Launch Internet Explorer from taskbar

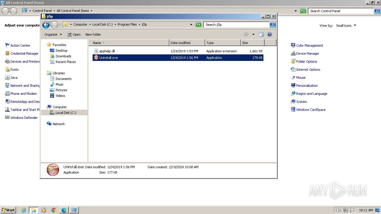24,210
